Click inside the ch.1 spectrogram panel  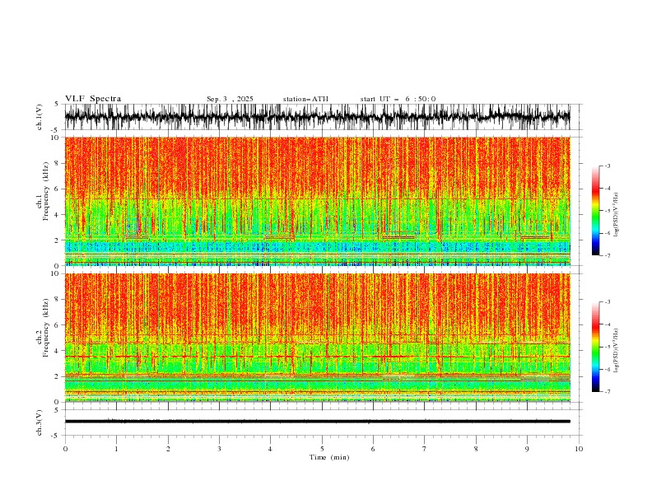(318, 201)
